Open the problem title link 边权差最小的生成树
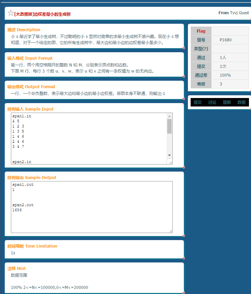 coord(42,14)
